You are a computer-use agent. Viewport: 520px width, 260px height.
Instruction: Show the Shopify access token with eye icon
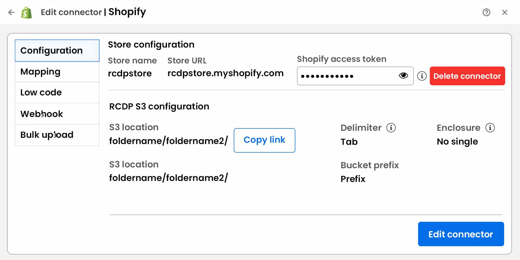tap(403, 76)
